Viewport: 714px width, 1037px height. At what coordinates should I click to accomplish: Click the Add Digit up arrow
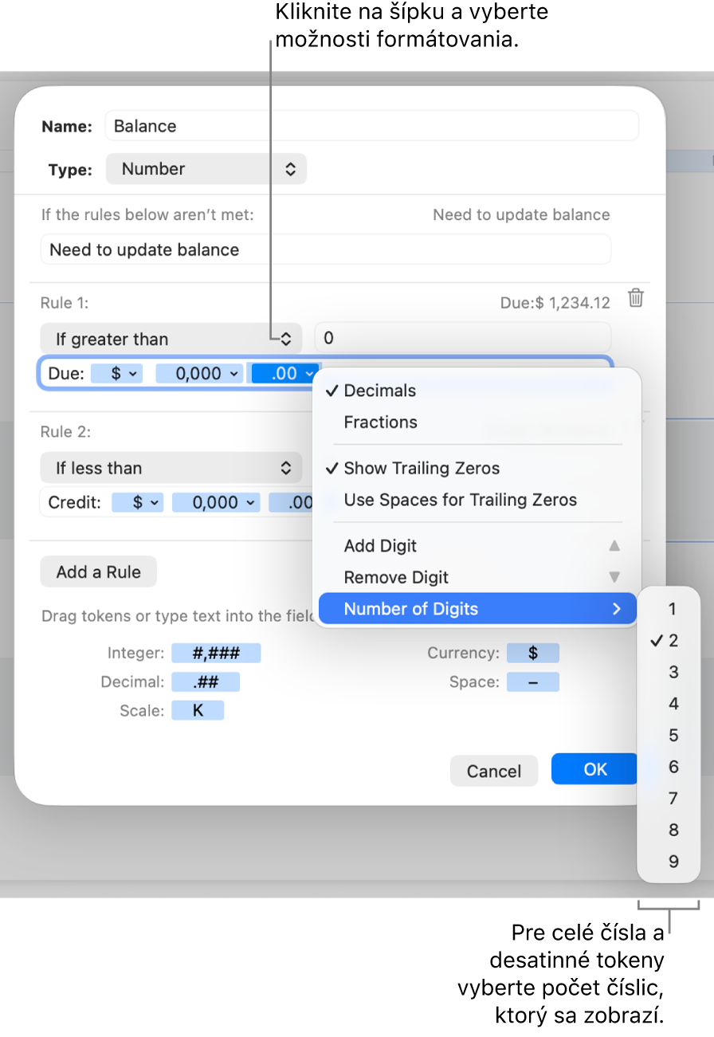(x=614, y=546)
